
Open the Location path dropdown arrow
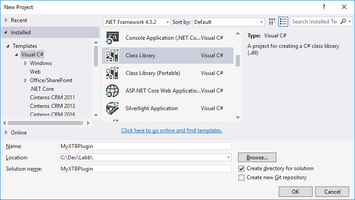(x=229, y=158)
